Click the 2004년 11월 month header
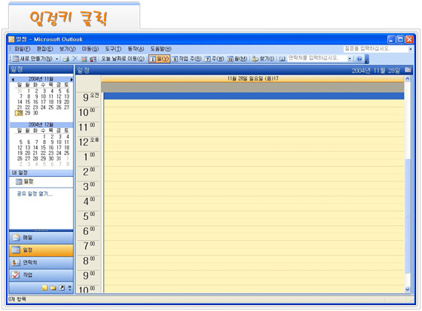Viewport: 422px width, 311px height. (x=41, y=79)
